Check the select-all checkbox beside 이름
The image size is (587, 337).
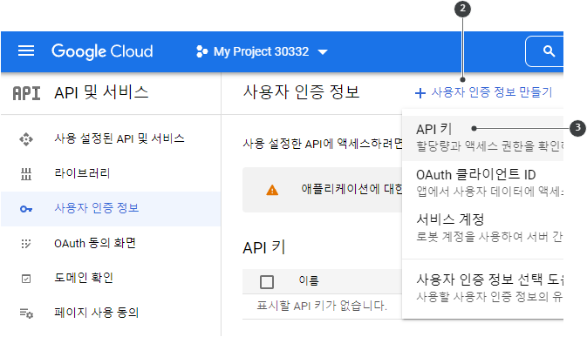pyautogui.click(x=267, y=282)
